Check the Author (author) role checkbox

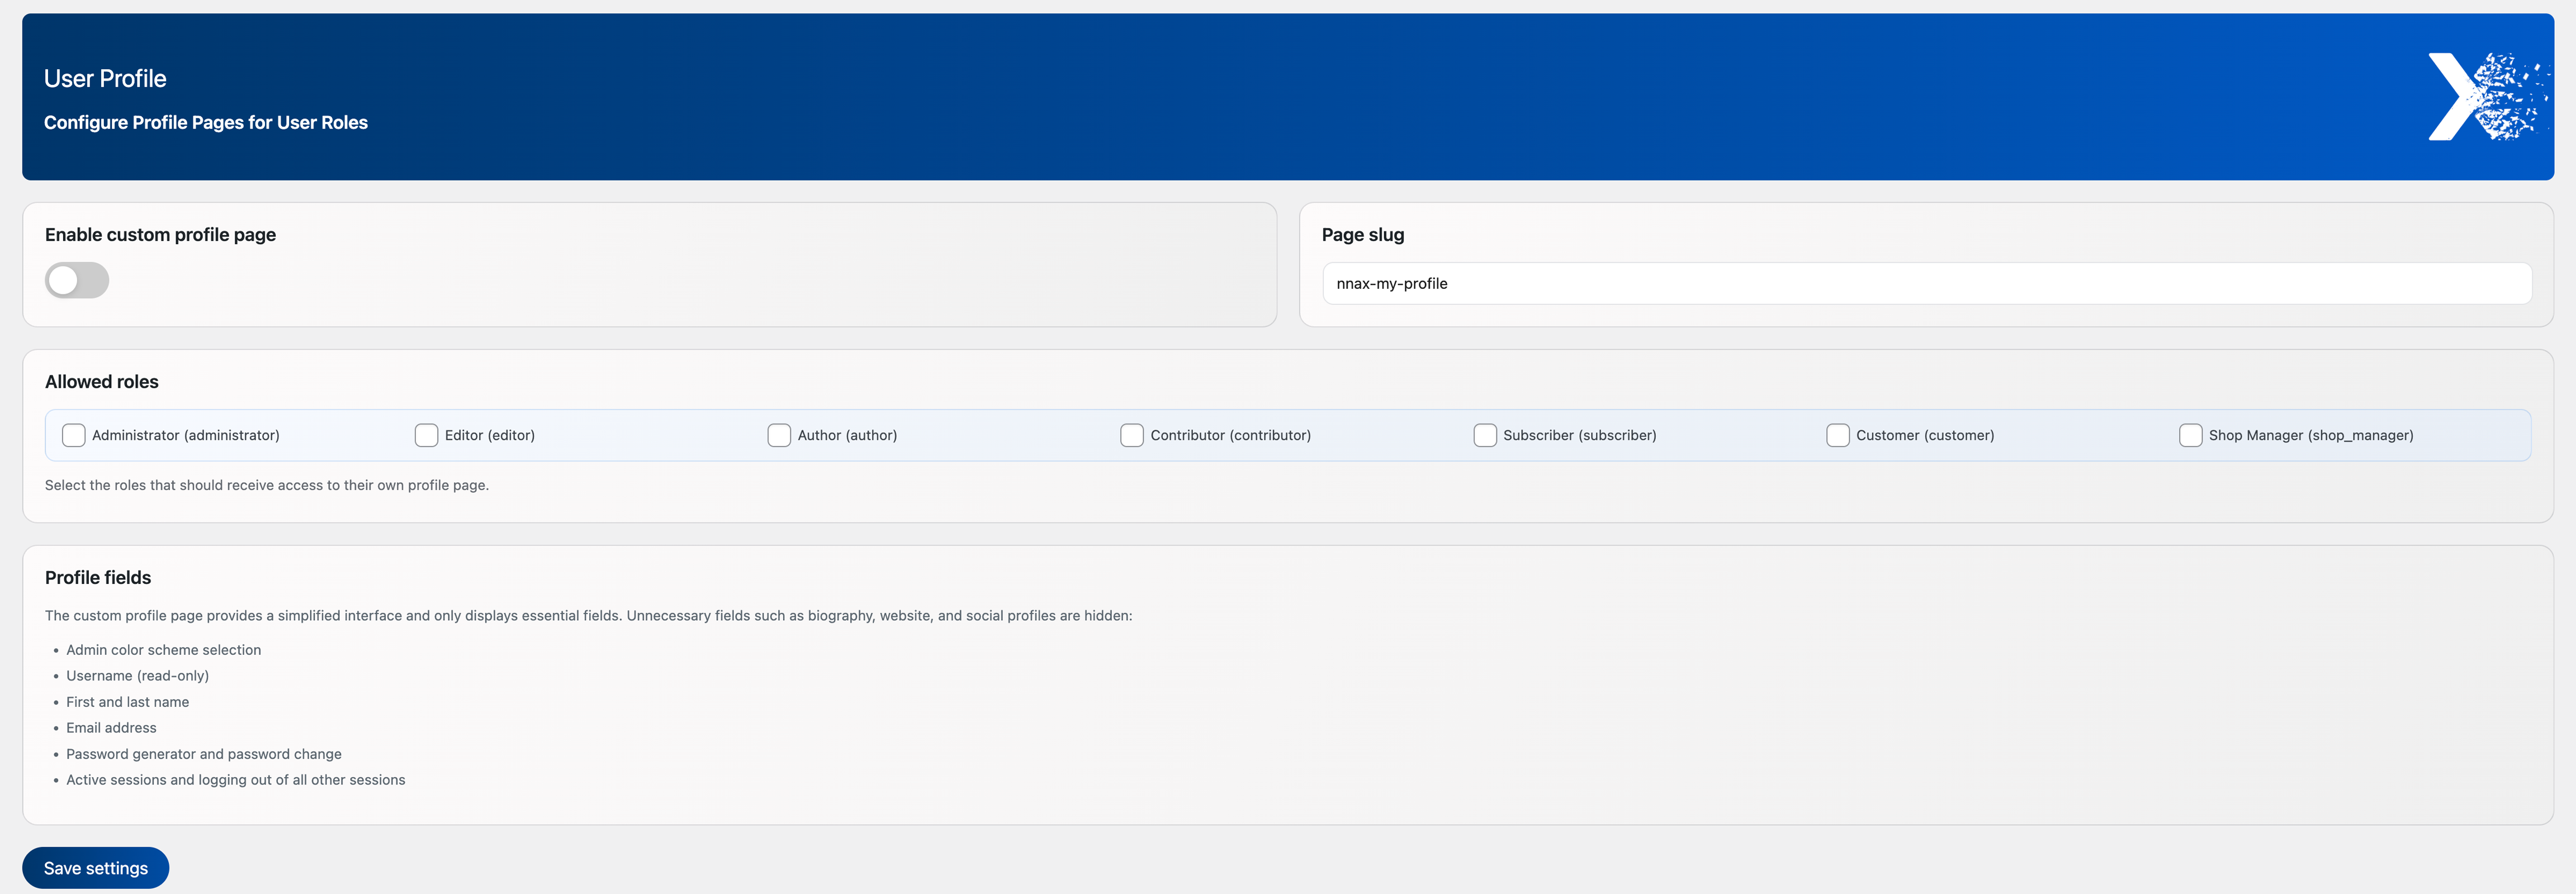(780, 435)
